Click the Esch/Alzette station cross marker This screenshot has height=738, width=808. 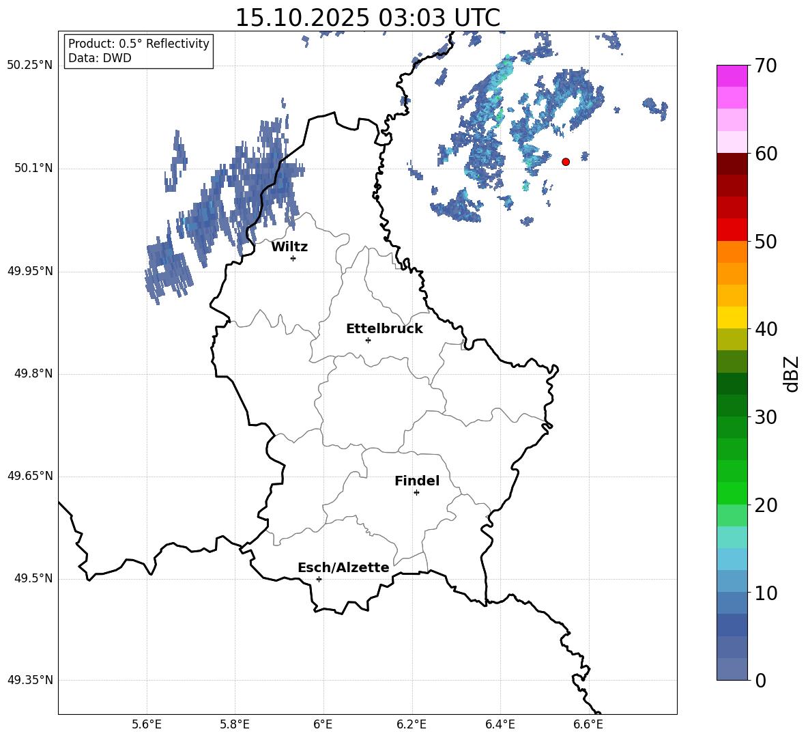point(319,579)
